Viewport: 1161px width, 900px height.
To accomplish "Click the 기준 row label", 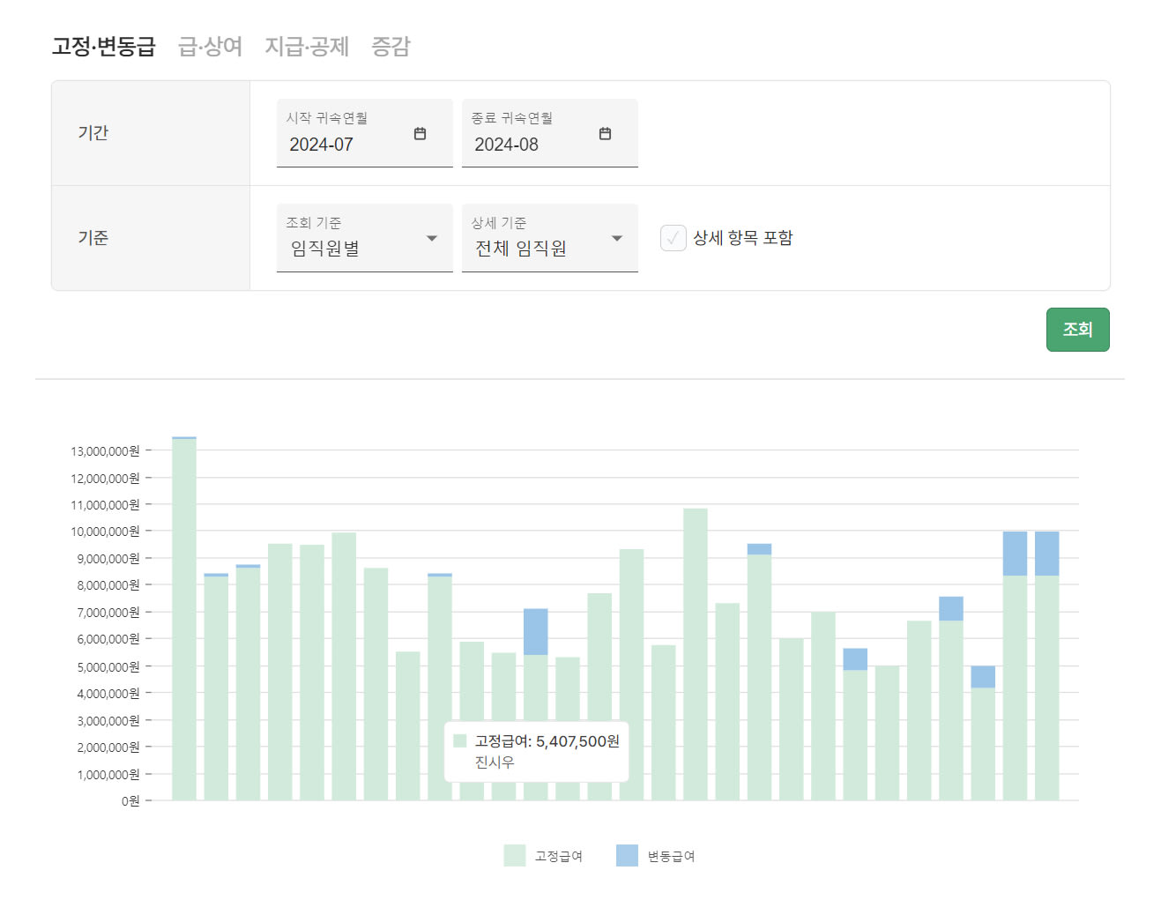I will pyautogui.click(x=93, y=238).
